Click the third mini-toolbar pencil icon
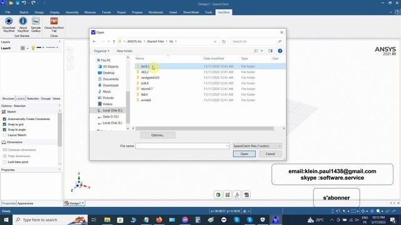 tap(237, 195)
